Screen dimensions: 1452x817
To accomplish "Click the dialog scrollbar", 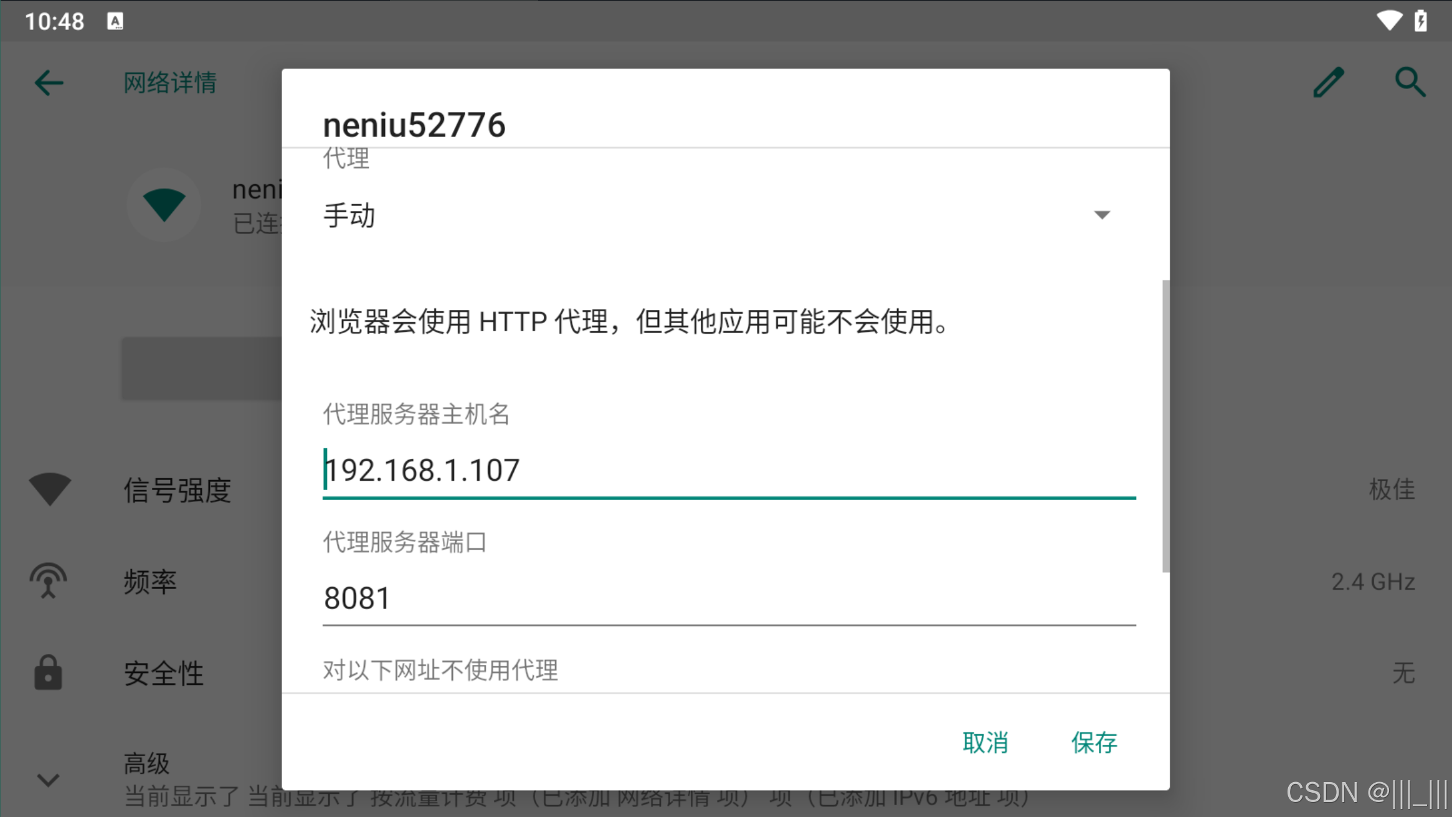I will [1165, 426].
